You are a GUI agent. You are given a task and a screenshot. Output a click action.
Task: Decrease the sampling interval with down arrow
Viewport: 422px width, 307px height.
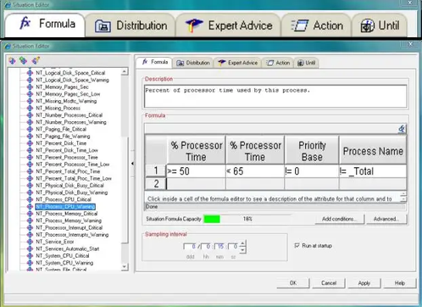(242, 249)
